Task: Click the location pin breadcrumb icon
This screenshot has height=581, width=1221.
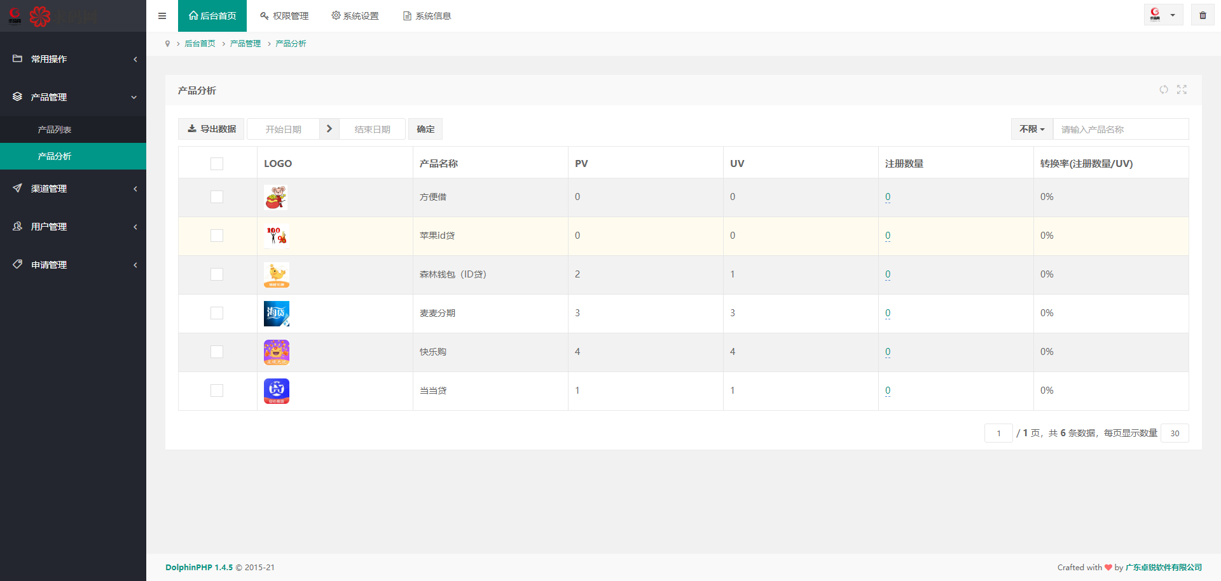Action: point(167,44)
